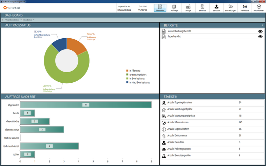Open the Meldeliste notifications
Viewport: 266px width, 166px height.
click(x=245, y=8)
